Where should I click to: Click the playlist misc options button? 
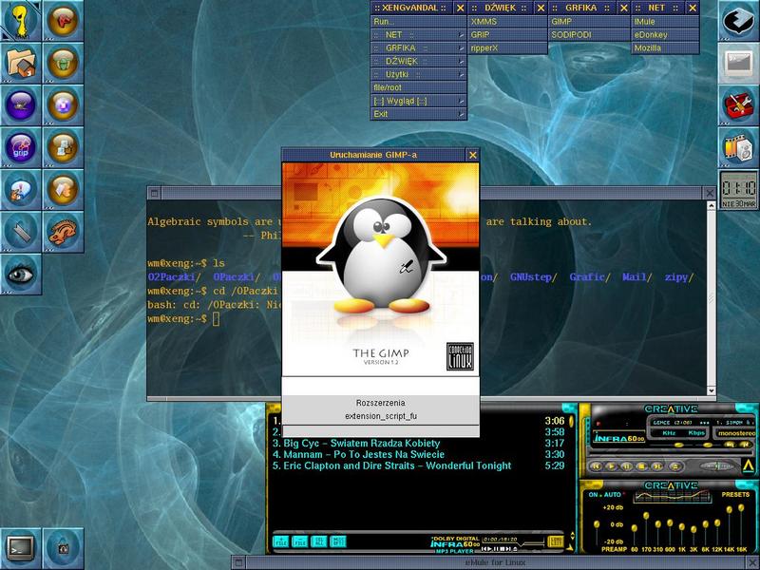tap(338, 541)
